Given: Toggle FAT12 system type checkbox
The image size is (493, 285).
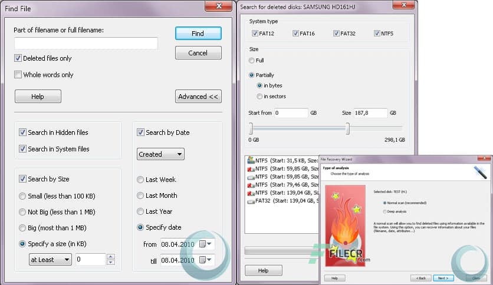Looking at the screenshot, I should 255,34.
